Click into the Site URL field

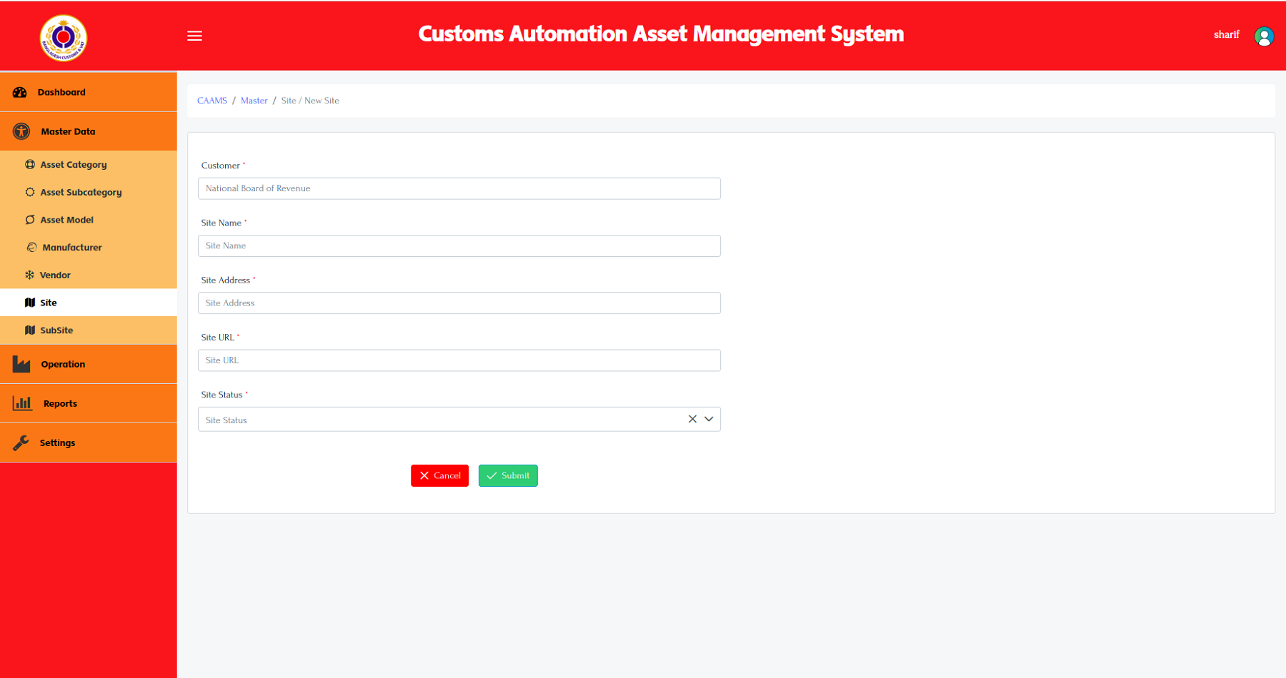(459, 360)
